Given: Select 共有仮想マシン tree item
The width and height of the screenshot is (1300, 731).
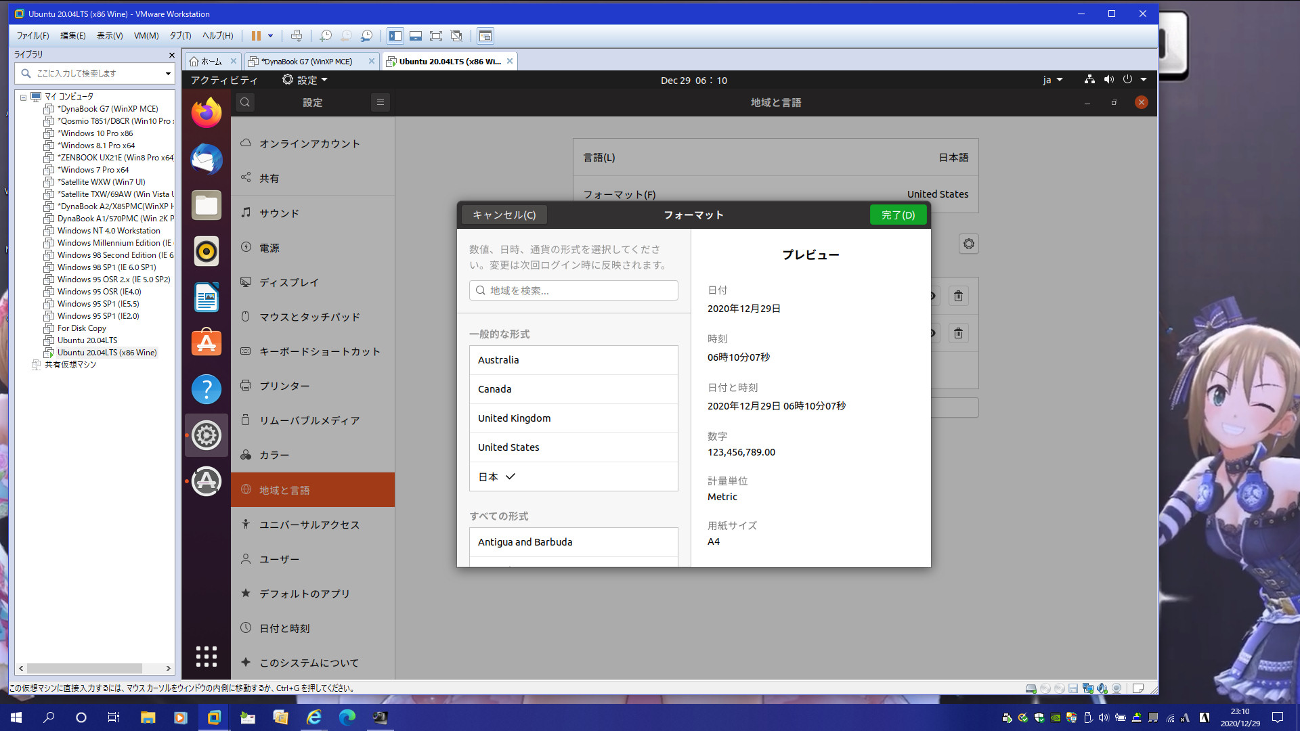Looking at the screenshot, I should click(70, 365).
